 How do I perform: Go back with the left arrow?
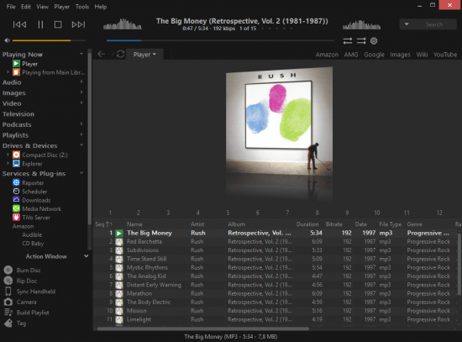(x=102, y=54)
